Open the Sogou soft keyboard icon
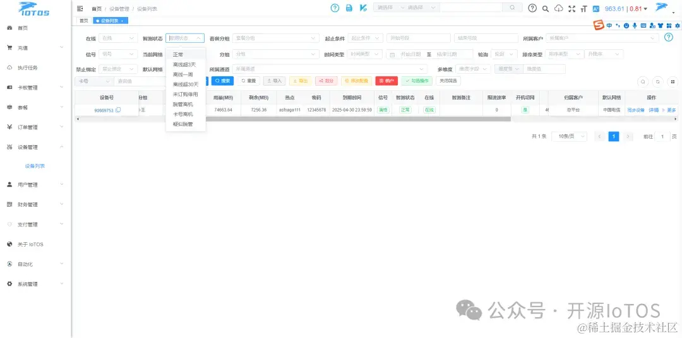Screen dimensions: 682x338 (x=643, y=26)
